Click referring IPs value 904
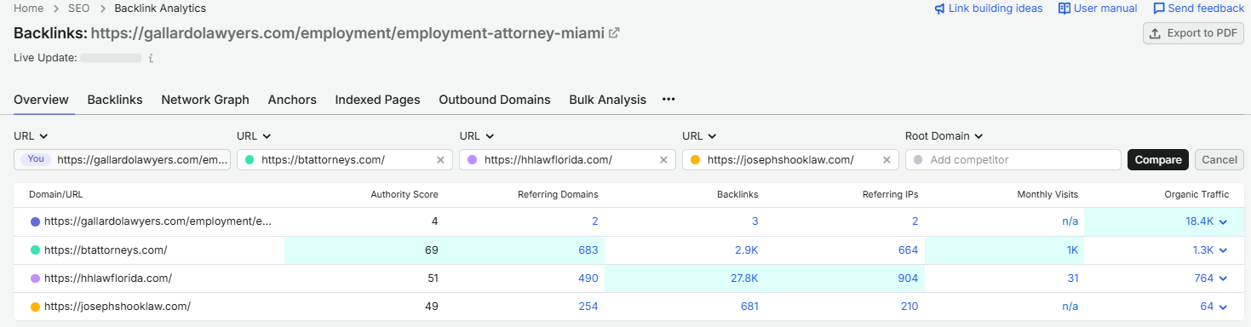 point(908,278)
